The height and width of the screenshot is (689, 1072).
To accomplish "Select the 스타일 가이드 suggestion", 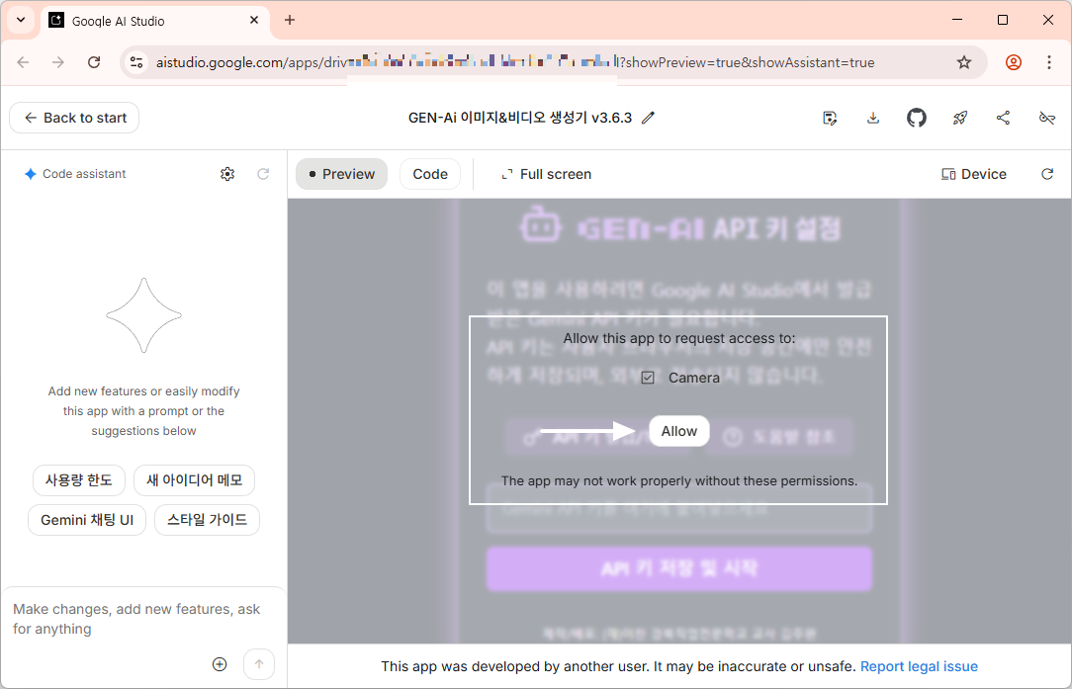I will (207, 520).
